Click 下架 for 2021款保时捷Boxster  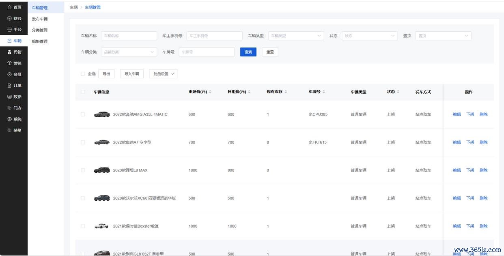click(470, 226)
